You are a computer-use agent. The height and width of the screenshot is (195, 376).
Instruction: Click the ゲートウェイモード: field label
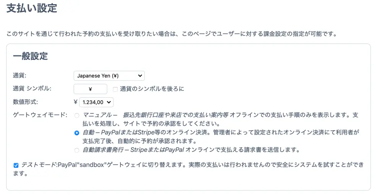(40, 115)
